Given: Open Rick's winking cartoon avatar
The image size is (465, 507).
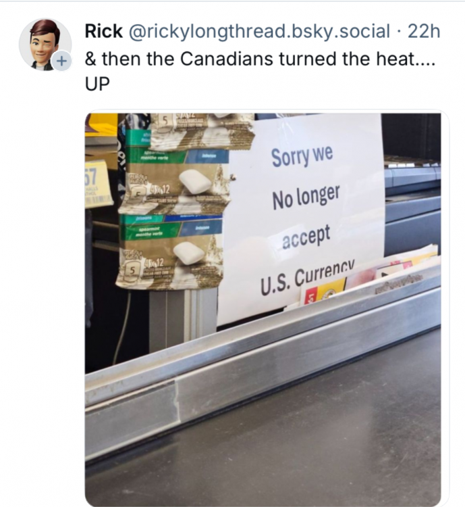Looking at the screenshot, I should [45, 45].
